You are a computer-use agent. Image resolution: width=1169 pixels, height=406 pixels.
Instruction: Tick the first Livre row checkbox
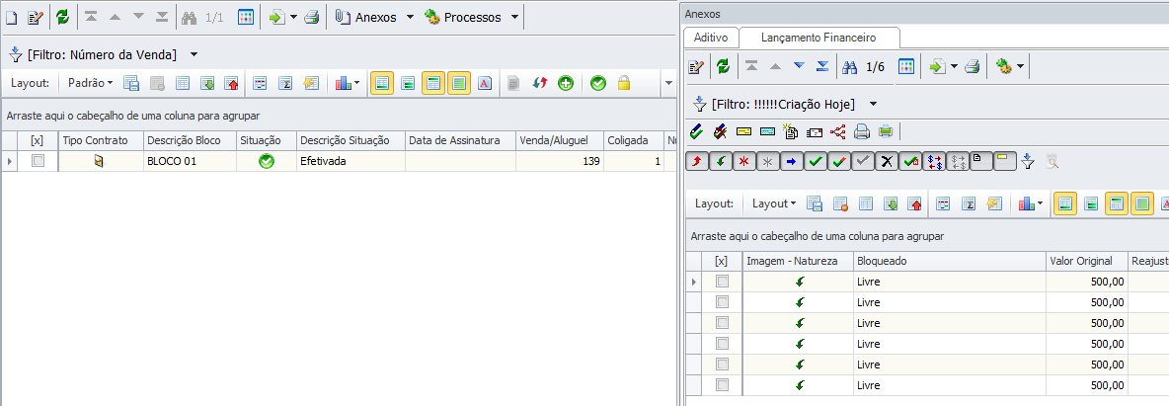pos(723,282)
